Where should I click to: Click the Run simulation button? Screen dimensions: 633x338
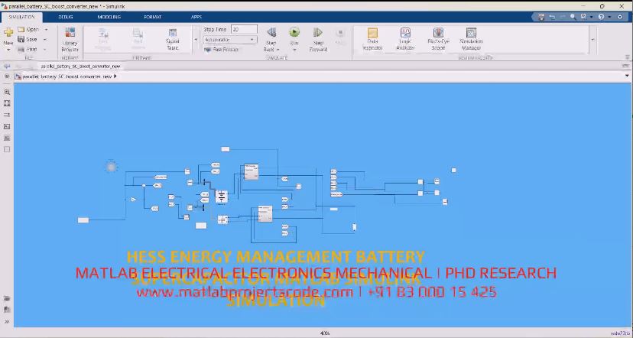point(294,32)
